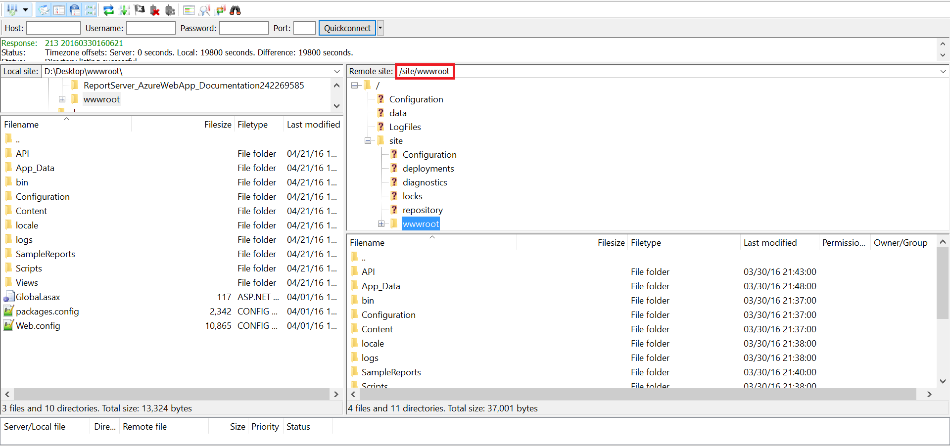Select the remote LogFiles tree folder
This screenshot has width=950, height=446.
pos(405,127)
